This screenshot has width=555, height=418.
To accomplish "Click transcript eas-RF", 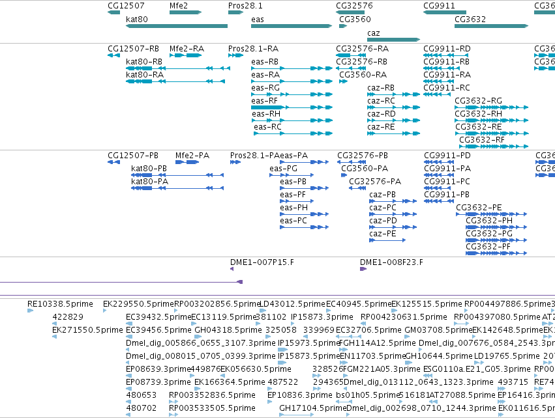I will (x=264, y=101).
